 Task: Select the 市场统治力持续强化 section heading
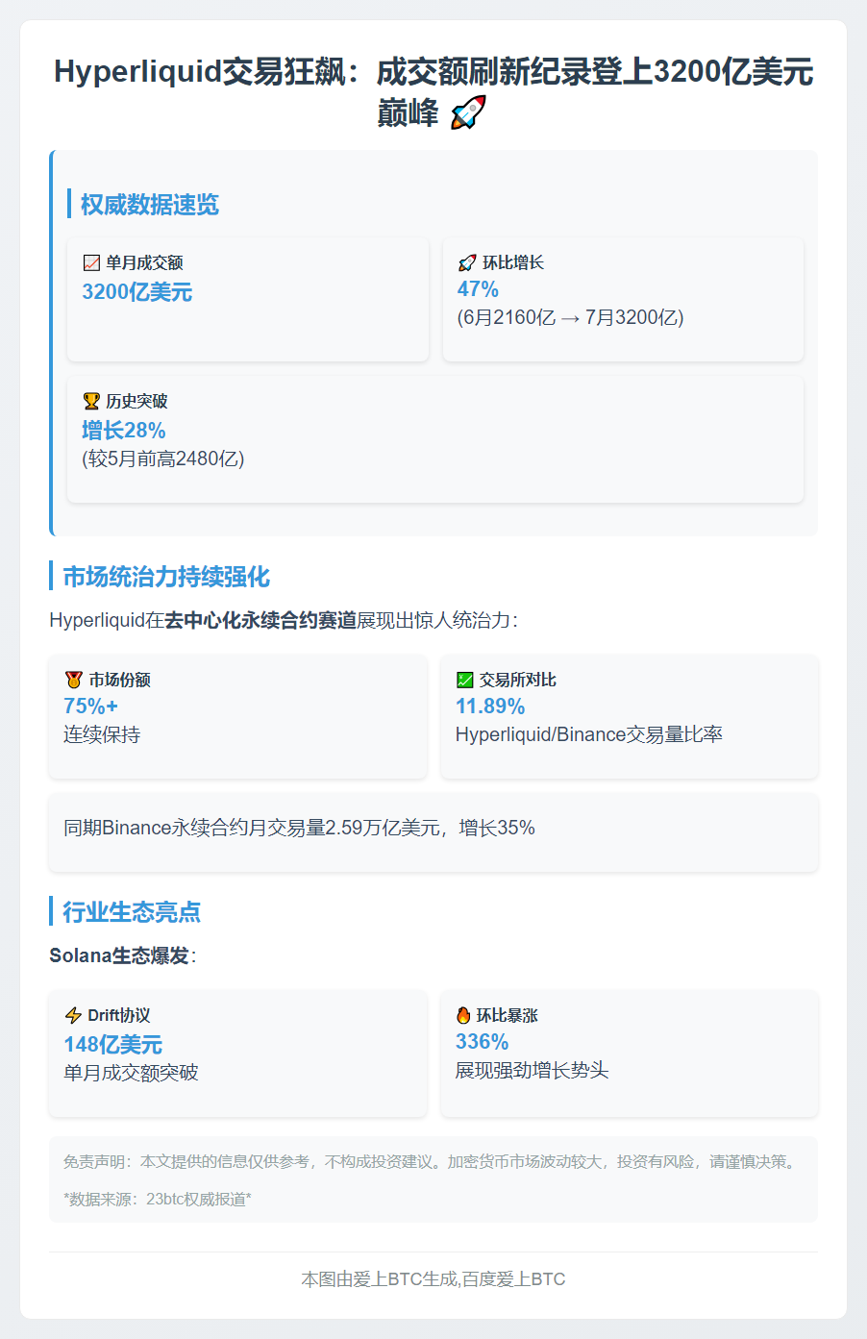point(166,577)
